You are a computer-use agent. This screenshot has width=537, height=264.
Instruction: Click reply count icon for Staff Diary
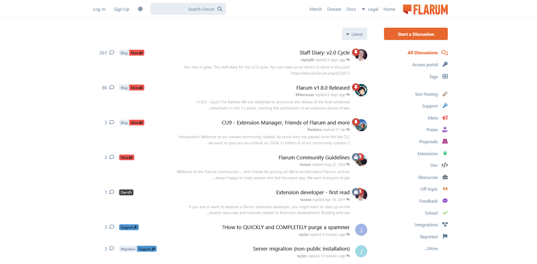[112, 53]
